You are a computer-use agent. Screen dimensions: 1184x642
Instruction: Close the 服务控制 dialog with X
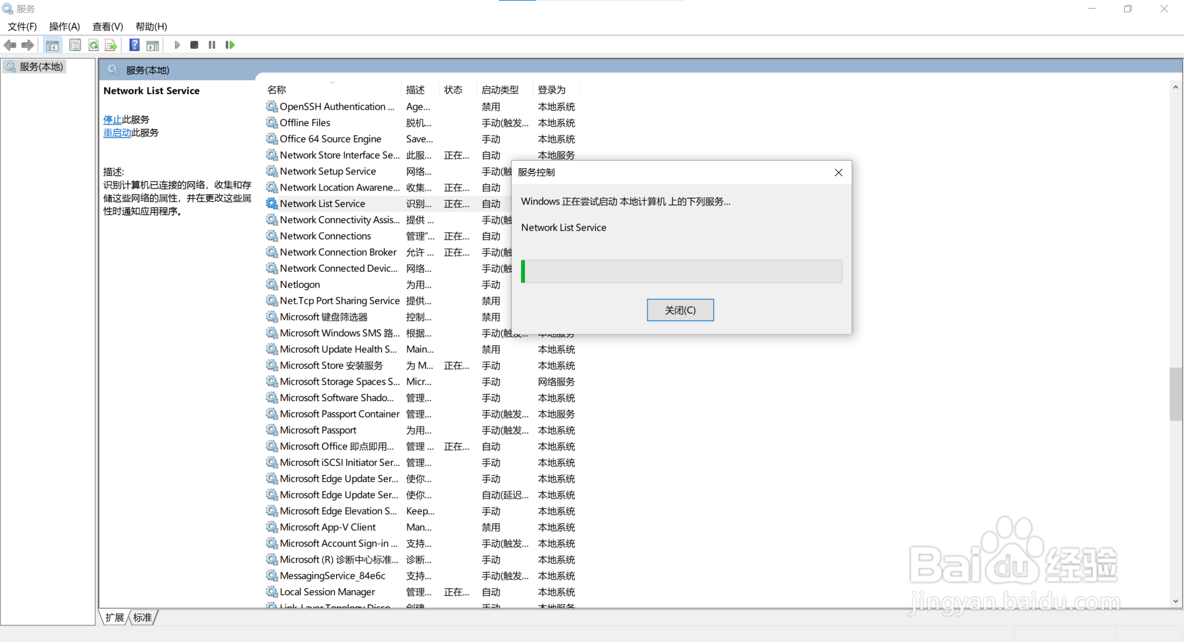(x=839, y=173)
